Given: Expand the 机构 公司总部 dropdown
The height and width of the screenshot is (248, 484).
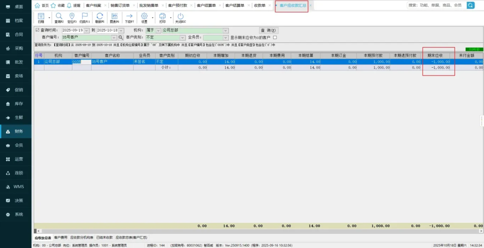Looking at the screenshot, I should click(x=225, y=30).
